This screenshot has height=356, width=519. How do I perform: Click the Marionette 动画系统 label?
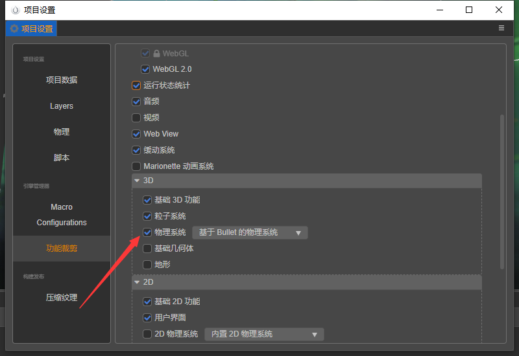(178, 166)
